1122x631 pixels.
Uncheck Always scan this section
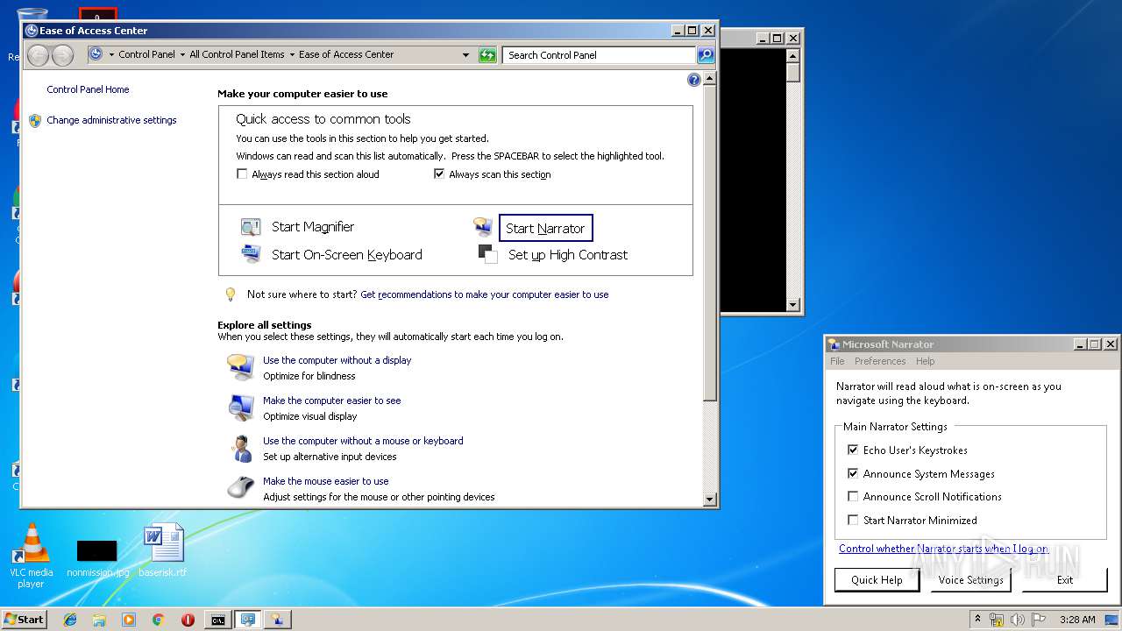(x=440, y=174)
